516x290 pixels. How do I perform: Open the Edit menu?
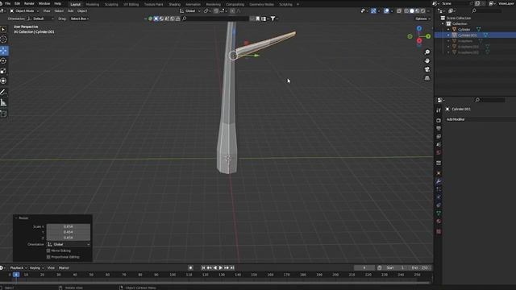(17, 3)
